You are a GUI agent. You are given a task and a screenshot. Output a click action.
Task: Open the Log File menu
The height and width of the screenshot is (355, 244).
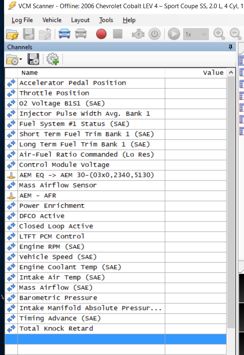pos(22,20)
